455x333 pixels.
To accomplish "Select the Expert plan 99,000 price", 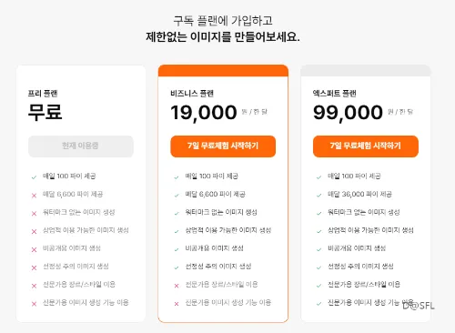I will (348, 113).
